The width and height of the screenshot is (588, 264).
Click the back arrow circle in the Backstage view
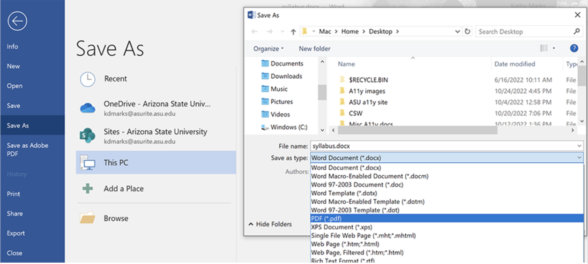pos(17,21)
